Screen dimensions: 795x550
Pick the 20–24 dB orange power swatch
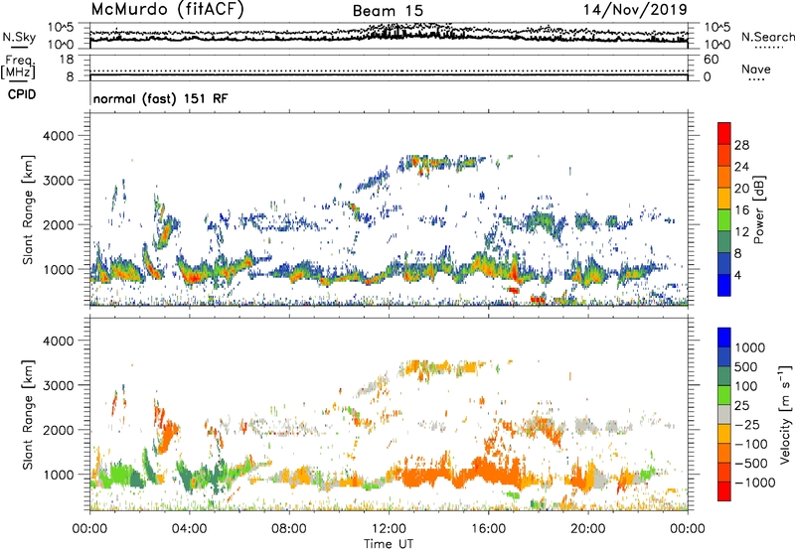724,177
